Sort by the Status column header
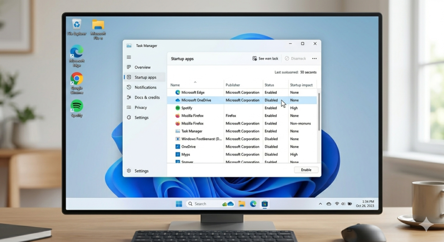Viewport: 444px width, 242px height. click(269, 85)
